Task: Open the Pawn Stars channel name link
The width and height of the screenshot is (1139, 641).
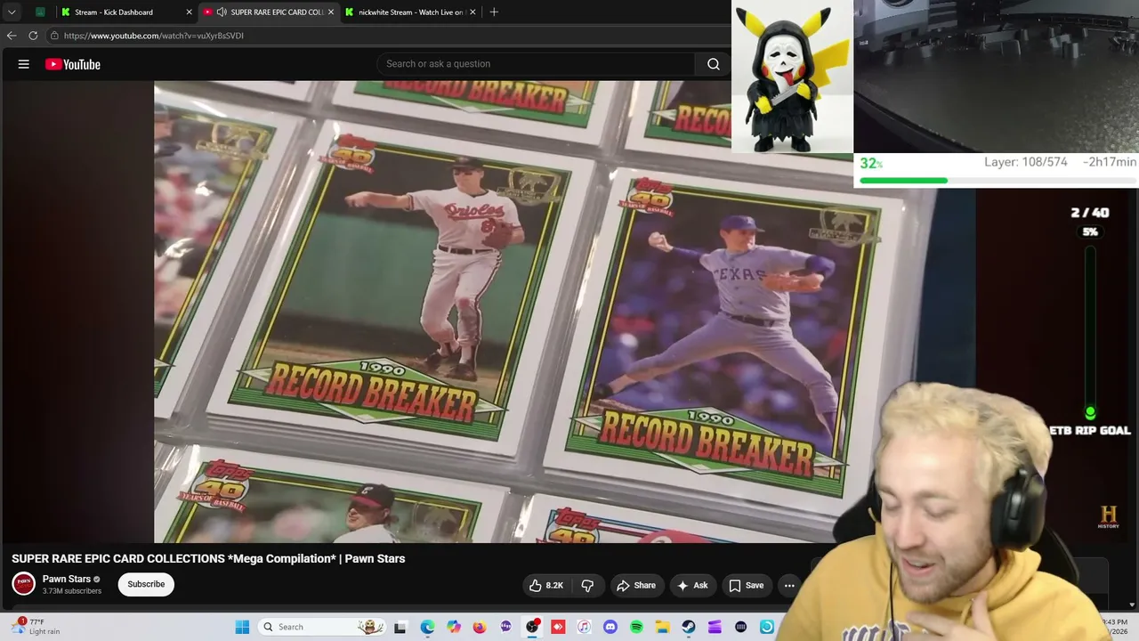Action: coord(67,579)
